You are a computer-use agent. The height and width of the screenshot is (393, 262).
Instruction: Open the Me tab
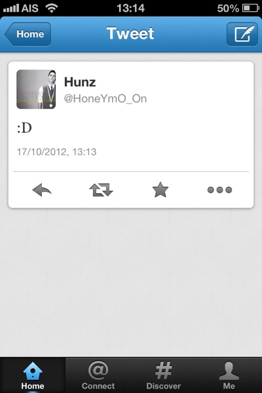click(229, 375)
